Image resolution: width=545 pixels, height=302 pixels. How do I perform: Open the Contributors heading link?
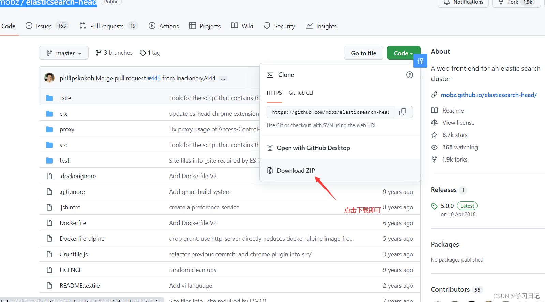pyautogui.click(x=450, y=289)
